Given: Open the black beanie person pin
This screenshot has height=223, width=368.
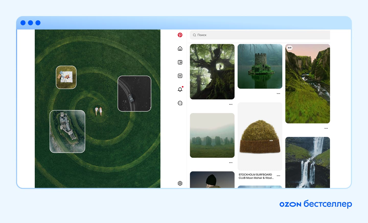Looking at the screenshot, I should coord(212,180).
